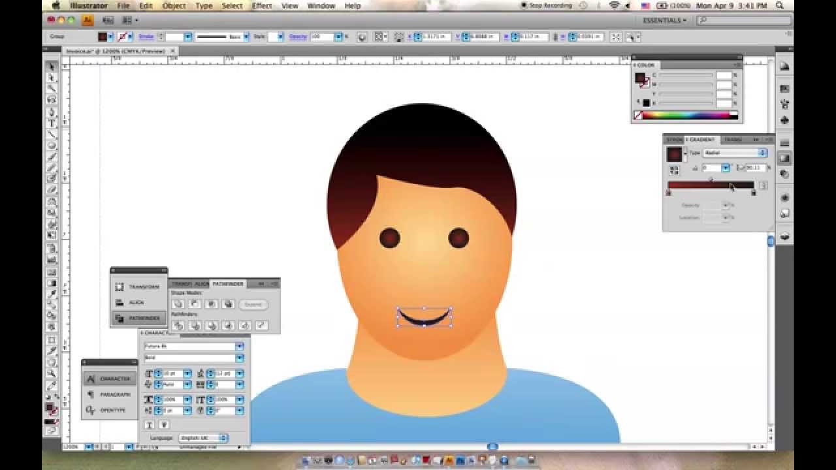Open Brush definition dropdown (Basic)

(x=246, y=37)
